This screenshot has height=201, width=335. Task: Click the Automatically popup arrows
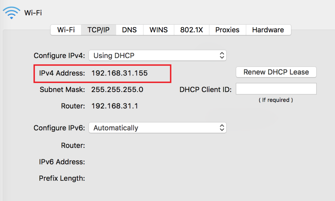(x=222, y=128)
